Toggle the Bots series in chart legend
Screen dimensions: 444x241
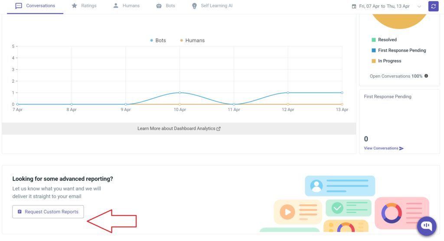[x=158, y=40]
